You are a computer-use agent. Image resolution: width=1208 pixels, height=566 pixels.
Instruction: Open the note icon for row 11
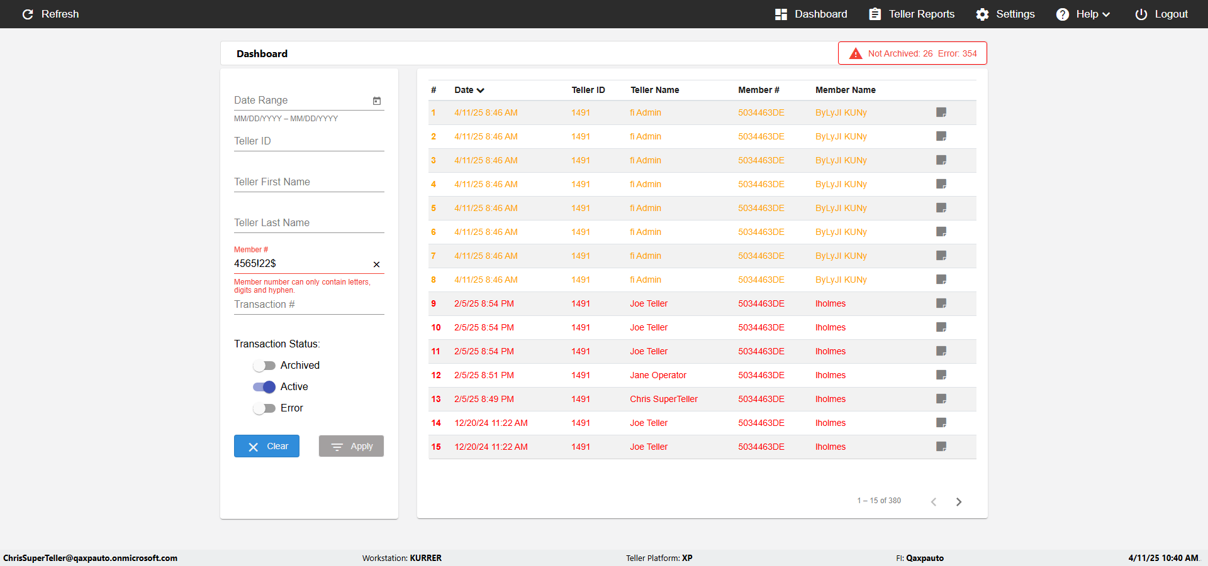(941, 351)
